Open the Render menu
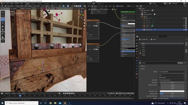Screen dimensions: 188x105 pos(12,3)
